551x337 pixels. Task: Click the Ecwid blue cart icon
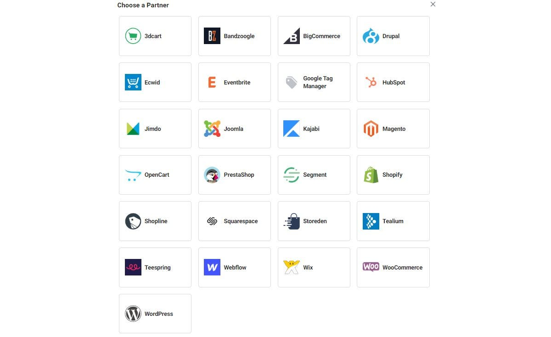(133, 82)
